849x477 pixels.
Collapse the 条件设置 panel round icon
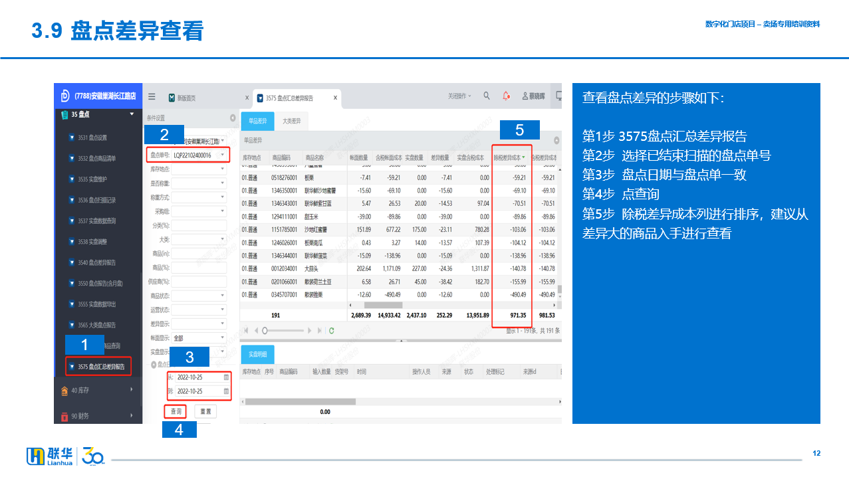tap(233, 118)
